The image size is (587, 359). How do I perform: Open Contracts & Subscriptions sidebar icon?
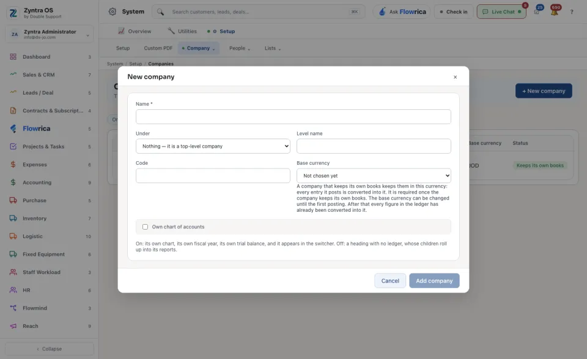click(13, 111)
